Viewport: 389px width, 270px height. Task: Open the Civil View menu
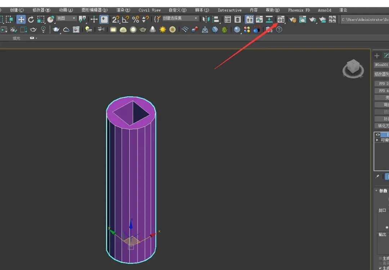pos(149,10)
